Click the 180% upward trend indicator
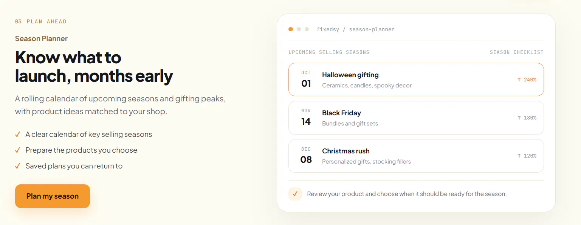 point(527,118)
